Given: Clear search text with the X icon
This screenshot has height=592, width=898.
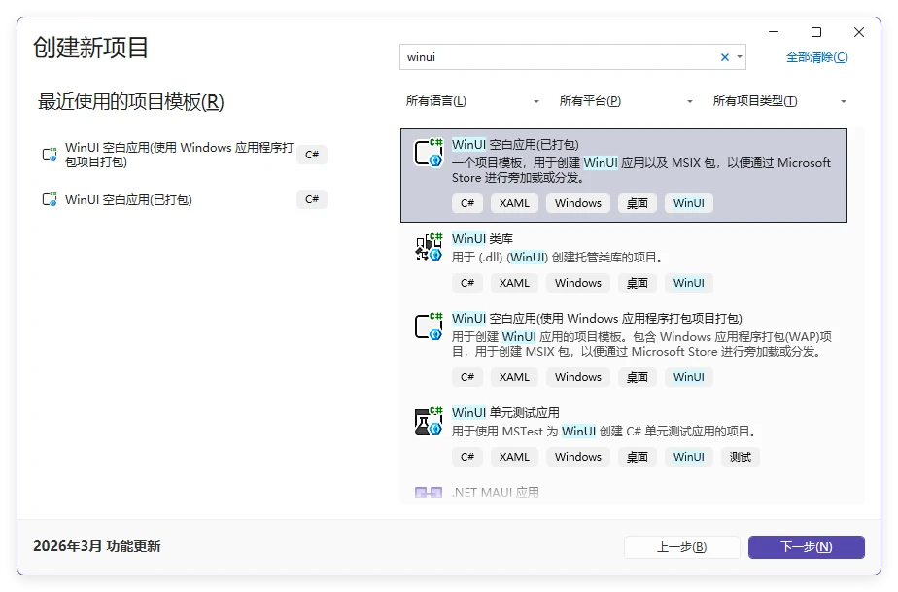Looking at the screenshot, I should pos(724,57).
